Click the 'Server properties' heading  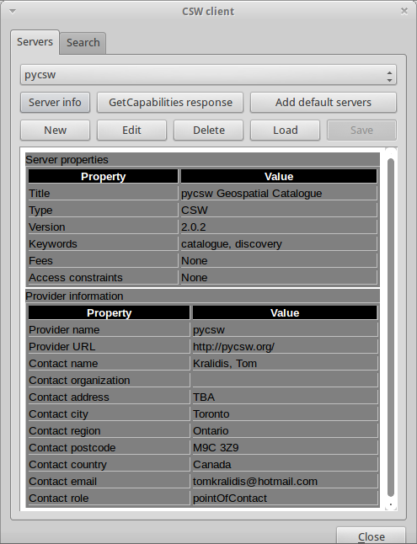(x=67, y=160)
